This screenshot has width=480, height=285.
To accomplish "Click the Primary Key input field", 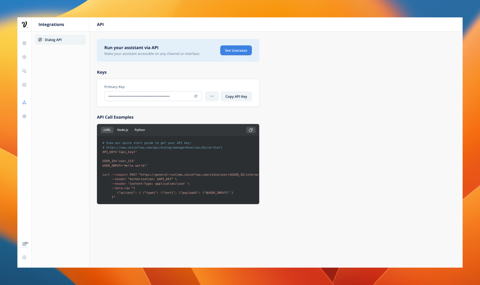I will pyautogui.click(x=153, y=96).
